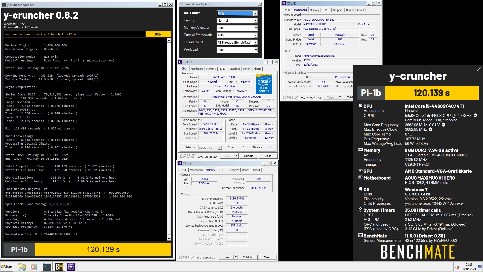This screenshot has width=483, height=272.
Task: Open Tools arrow in CPU-Z CPU window
Action: pos(236,156)
